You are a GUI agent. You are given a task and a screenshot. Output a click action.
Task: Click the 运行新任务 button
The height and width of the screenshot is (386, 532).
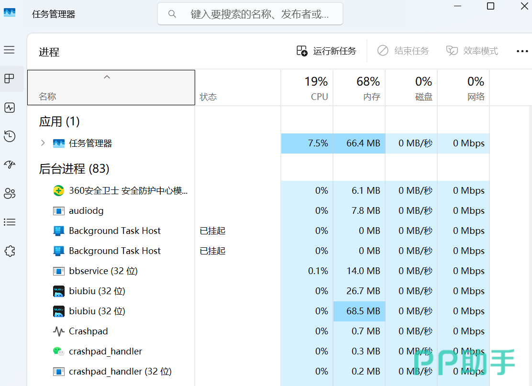coord(326,51)
